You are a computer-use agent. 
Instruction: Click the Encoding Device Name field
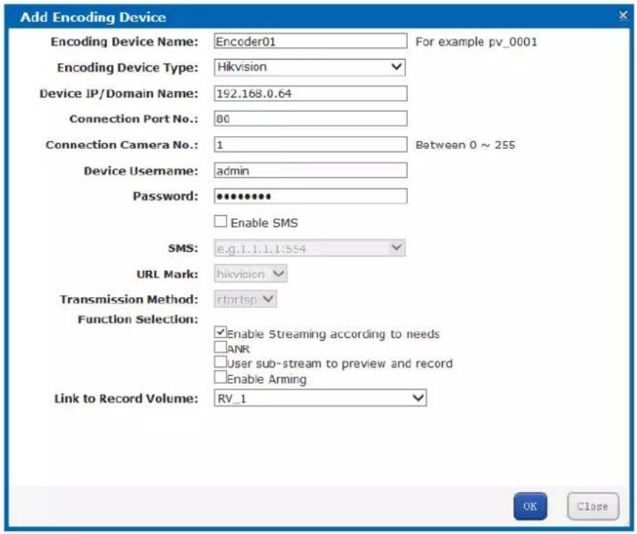(311, 41)
